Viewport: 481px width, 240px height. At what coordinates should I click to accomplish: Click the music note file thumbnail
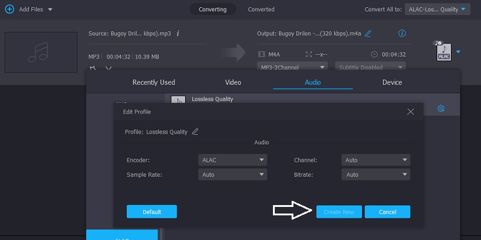41,52
